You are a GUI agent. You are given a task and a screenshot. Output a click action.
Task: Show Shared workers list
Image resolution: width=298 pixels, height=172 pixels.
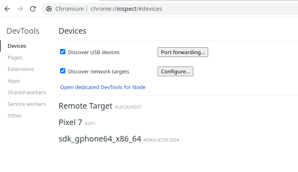tap(26, 92)
